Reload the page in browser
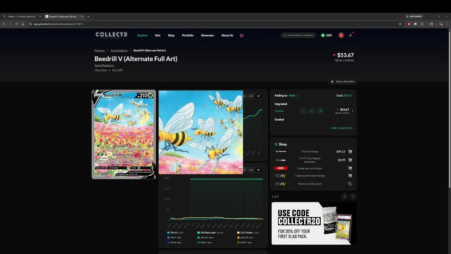Image resolution: width=451 pixels, height=254 pixels. pyautogui.click(x=17, y=24)
